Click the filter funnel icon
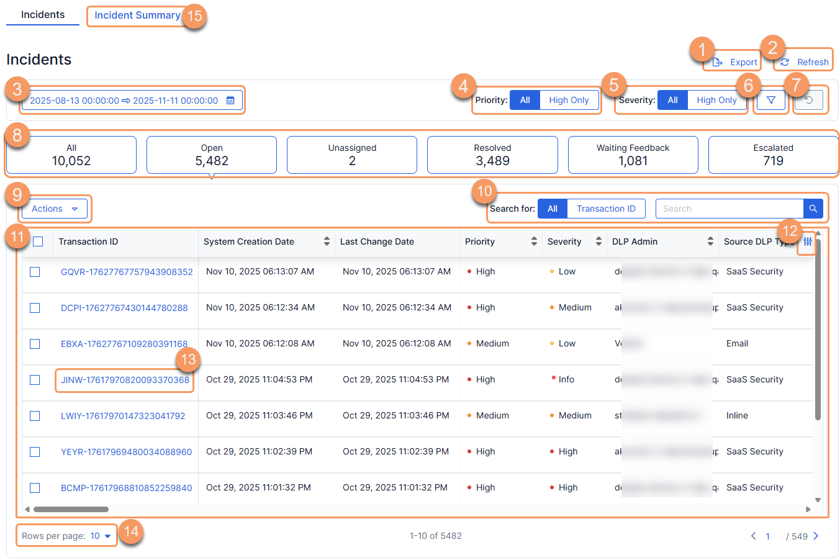This screenshot has width=840, height=560. (x=771, y=100)
